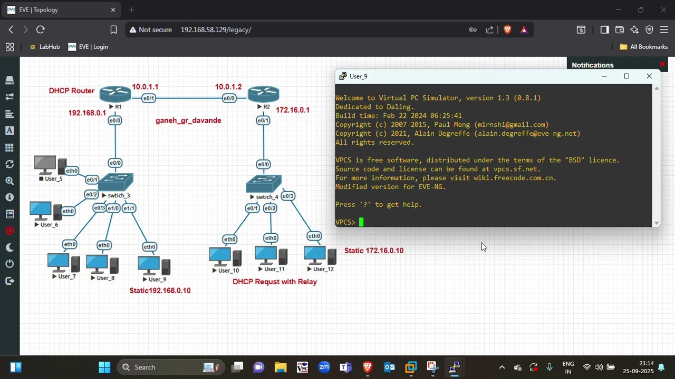Click inside the VPCS terminal prompt
This screenshot has width=675, height=379.
pyautogui.click(x=361, y=222)
